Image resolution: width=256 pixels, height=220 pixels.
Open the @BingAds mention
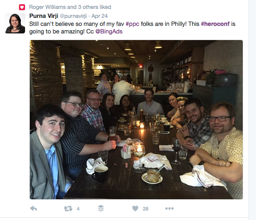click(x=109, y=32)
